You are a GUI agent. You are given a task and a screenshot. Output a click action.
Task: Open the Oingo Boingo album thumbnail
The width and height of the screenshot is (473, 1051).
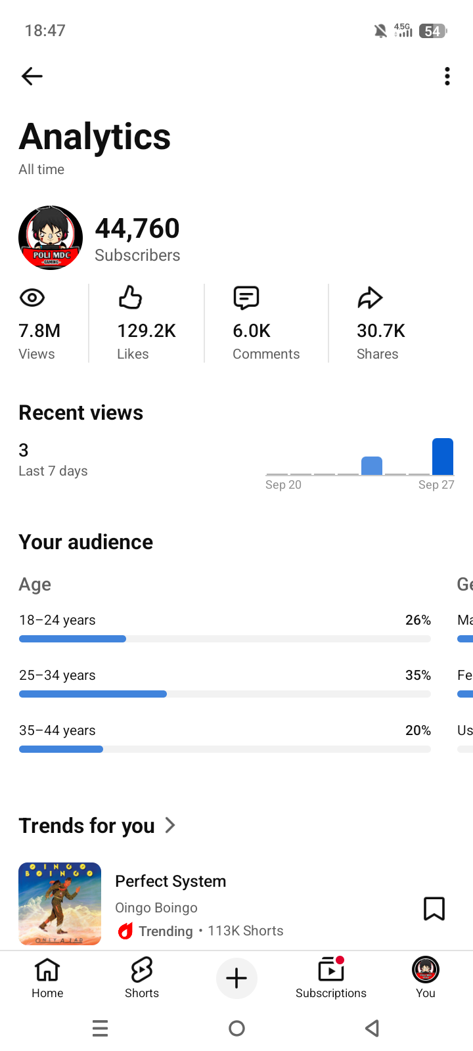click(60, 904)
